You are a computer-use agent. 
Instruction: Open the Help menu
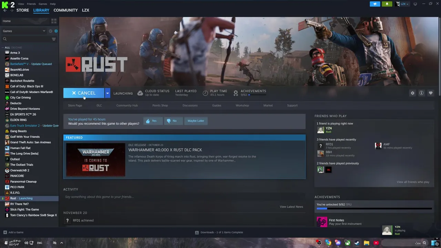pyautogui.click(x=53, y=4)
